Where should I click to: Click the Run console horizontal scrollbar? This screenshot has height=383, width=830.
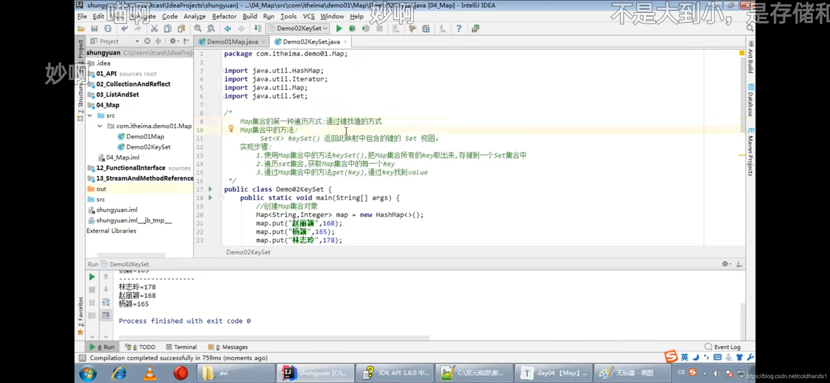click(274, 338)
